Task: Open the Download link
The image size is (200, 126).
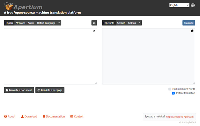Action: (29, 116)
